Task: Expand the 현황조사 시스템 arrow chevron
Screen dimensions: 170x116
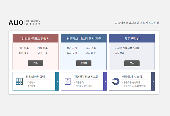Action: pyautogui.click(x=153, y=81)
